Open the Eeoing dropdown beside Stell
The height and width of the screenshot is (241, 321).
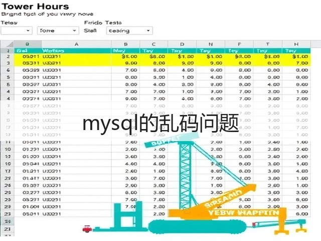[129, 31]
